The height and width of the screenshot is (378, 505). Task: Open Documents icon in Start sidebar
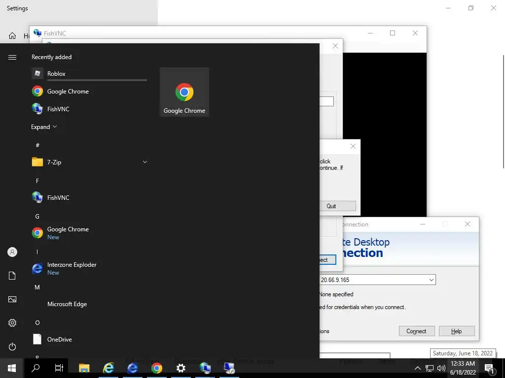(12, 276)
